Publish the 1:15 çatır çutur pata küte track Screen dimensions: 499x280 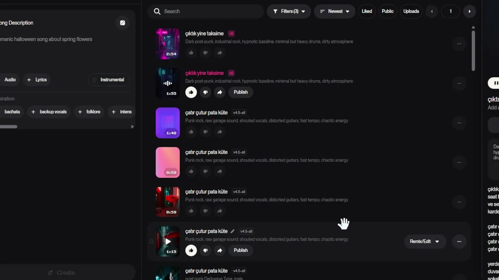coord(241,250)
